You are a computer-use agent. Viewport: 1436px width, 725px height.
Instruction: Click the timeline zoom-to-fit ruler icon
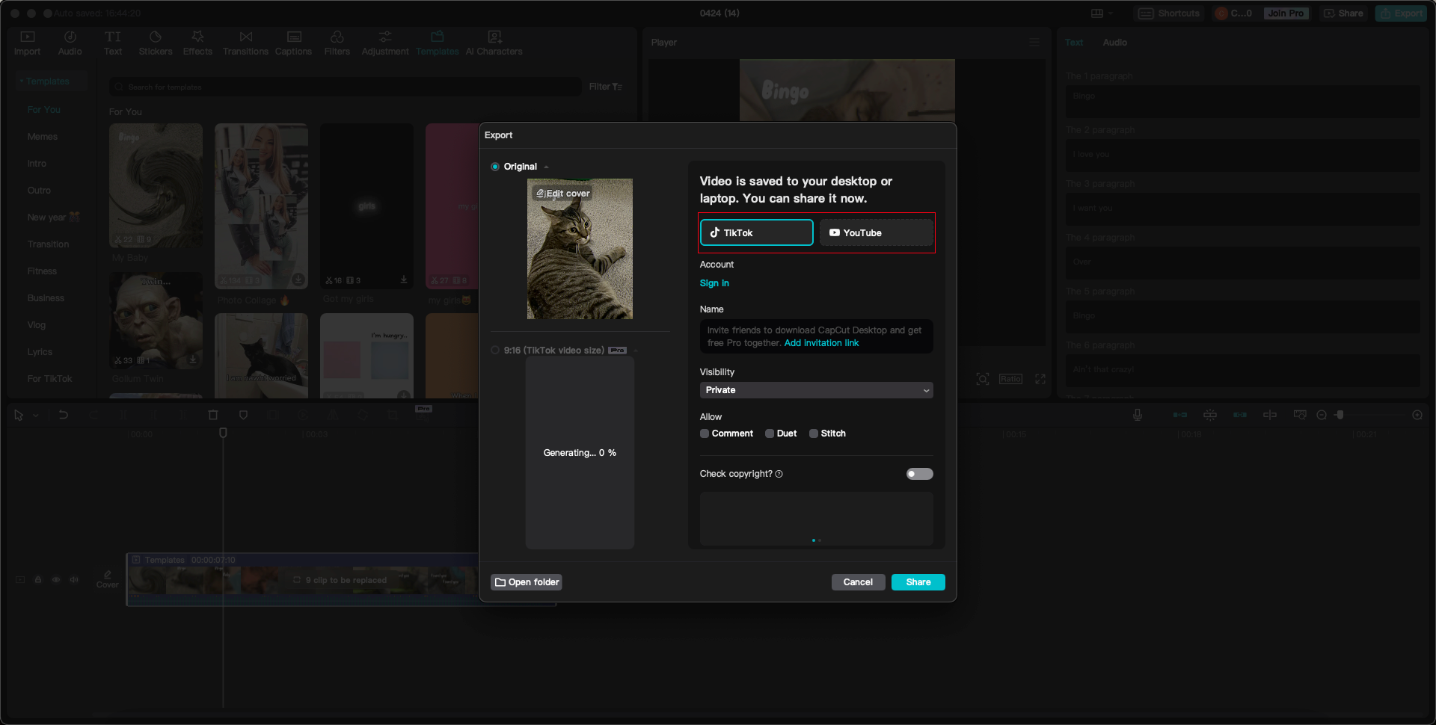(1300, 415)
